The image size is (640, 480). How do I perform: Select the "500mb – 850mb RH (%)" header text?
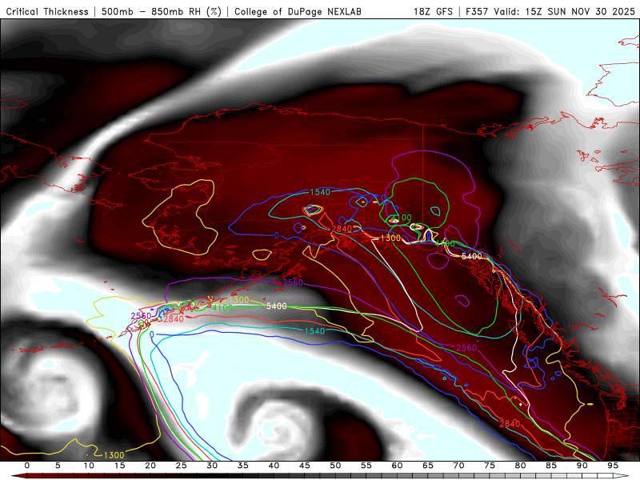click(162, 11)
